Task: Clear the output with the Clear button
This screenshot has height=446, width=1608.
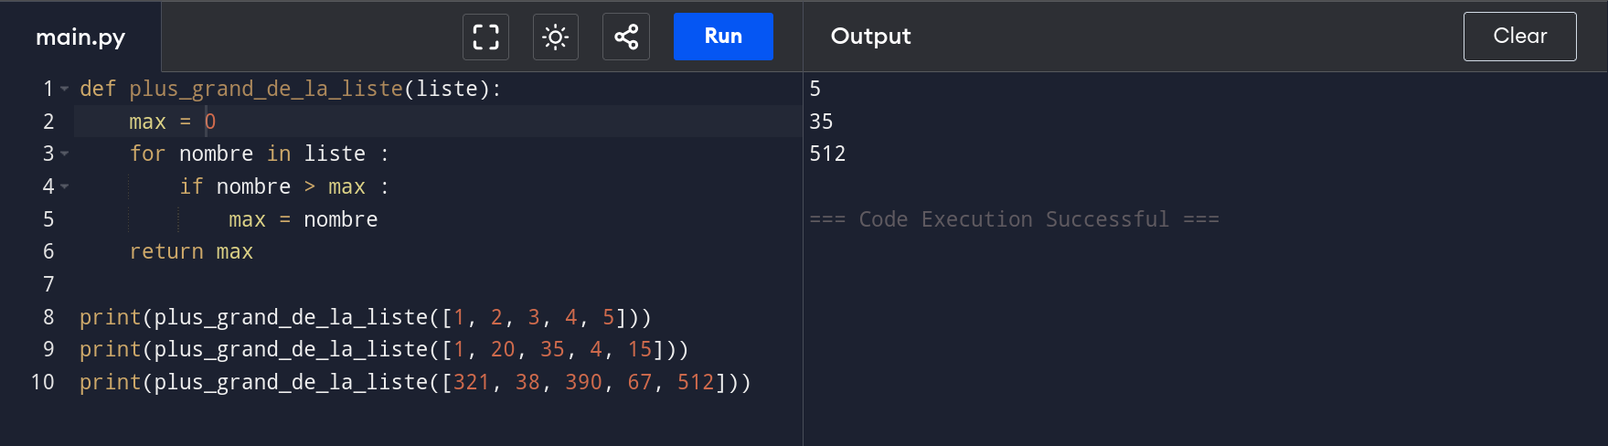Action: tap(1519, 37)
